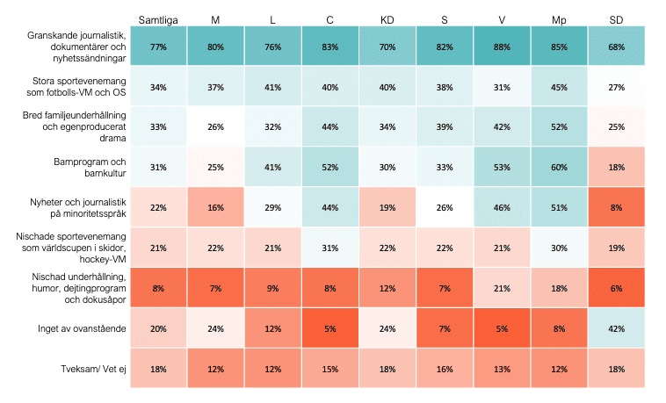This screenshot has width=666, height=403.
Task: Click the Samtliga column header
Action: [157, 18]
